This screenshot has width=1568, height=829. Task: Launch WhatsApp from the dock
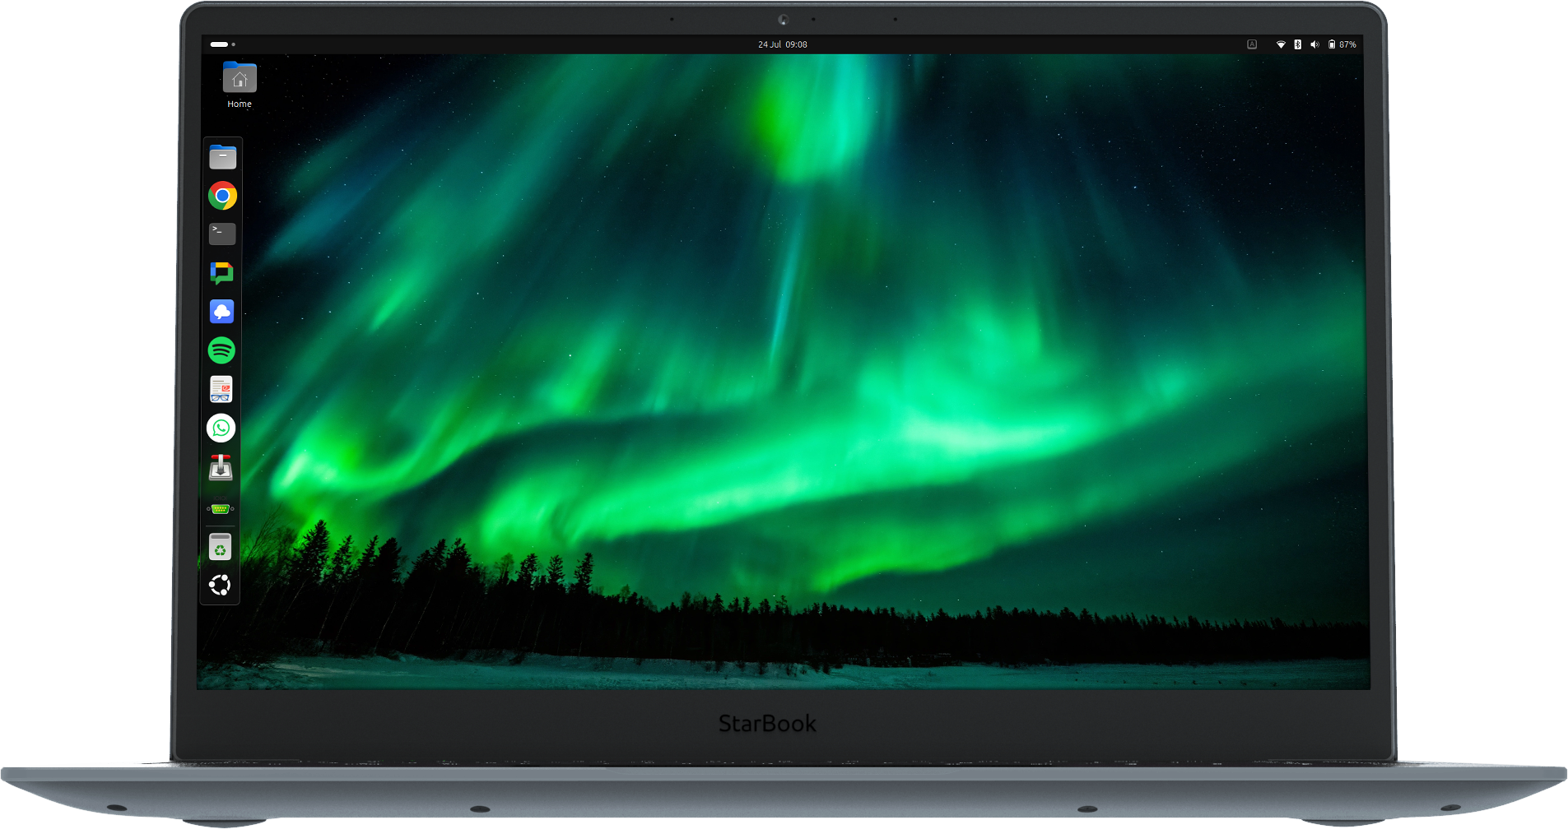tap(221, 428)
